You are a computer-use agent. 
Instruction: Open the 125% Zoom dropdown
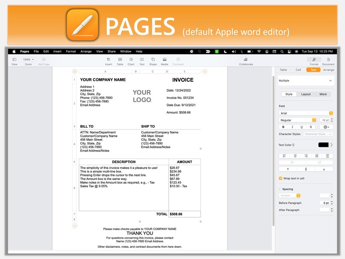click(x=28, y=60)
